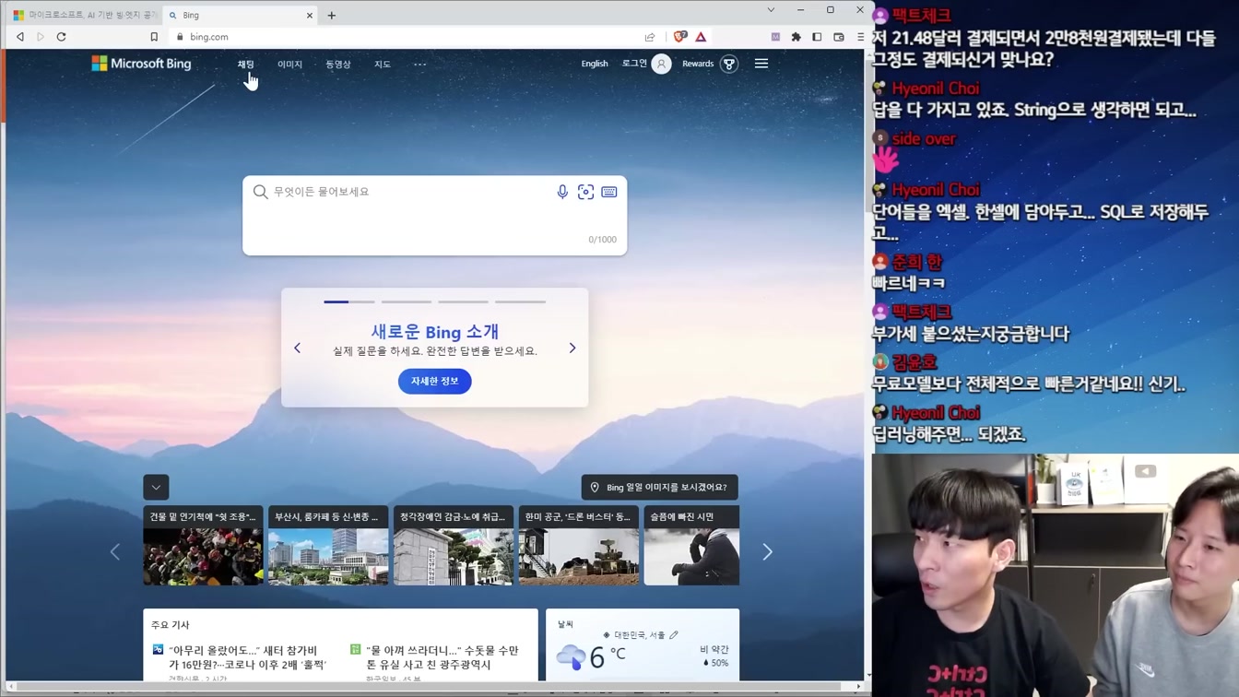Click the account avatar icon

click(x=661, y=64)
